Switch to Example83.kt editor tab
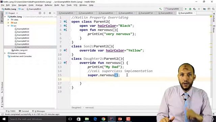Viewport: 216px width, 122px height. click(x=67, y=13)
